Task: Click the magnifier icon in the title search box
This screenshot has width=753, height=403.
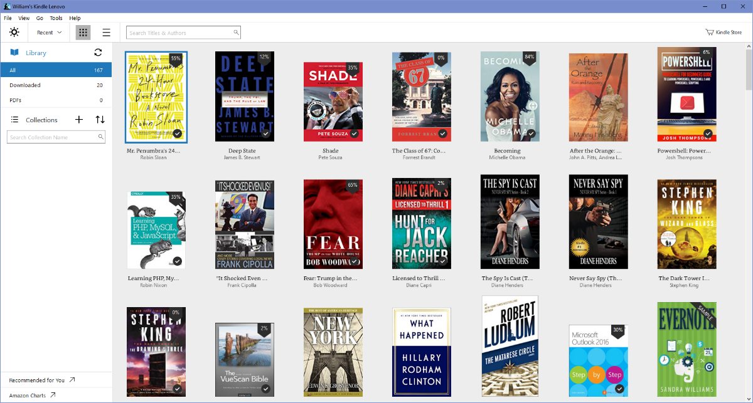Action: click(236, 33)
